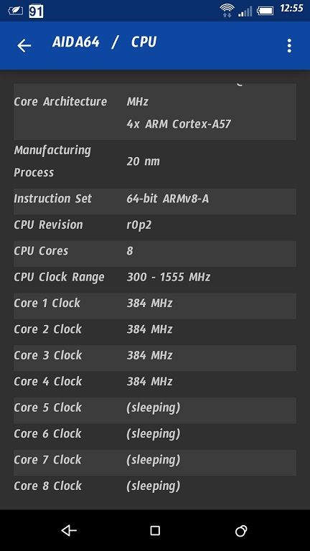Tap the battery icon in status bar
The width and height of the screenshot is (310, 551).
(x=266, y=11)
